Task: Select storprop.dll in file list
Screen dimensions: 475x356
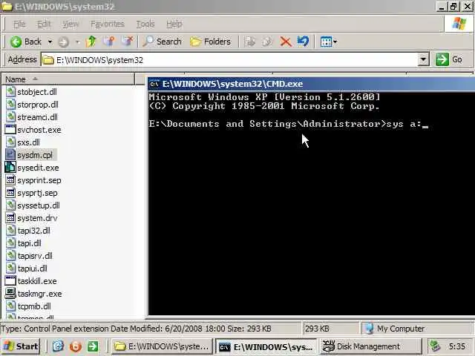Action: click(38, 105)
